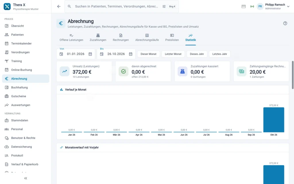Open search filter options icon
Viewport: 294px width, 184px height.
(x=164, y=6)
